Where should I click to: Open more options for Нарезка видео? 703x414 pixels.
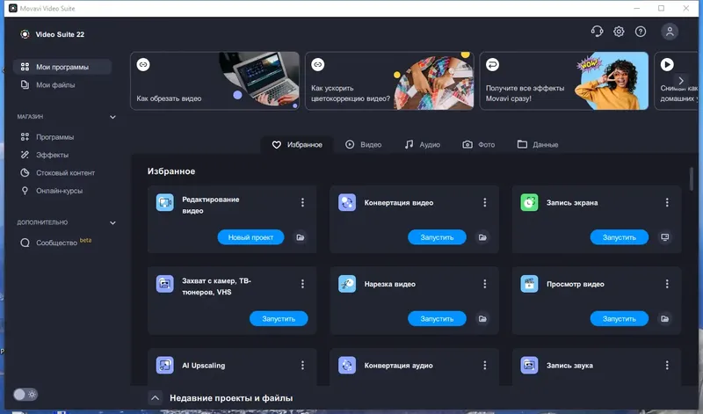pyautogui.click(x=485, y=284)
